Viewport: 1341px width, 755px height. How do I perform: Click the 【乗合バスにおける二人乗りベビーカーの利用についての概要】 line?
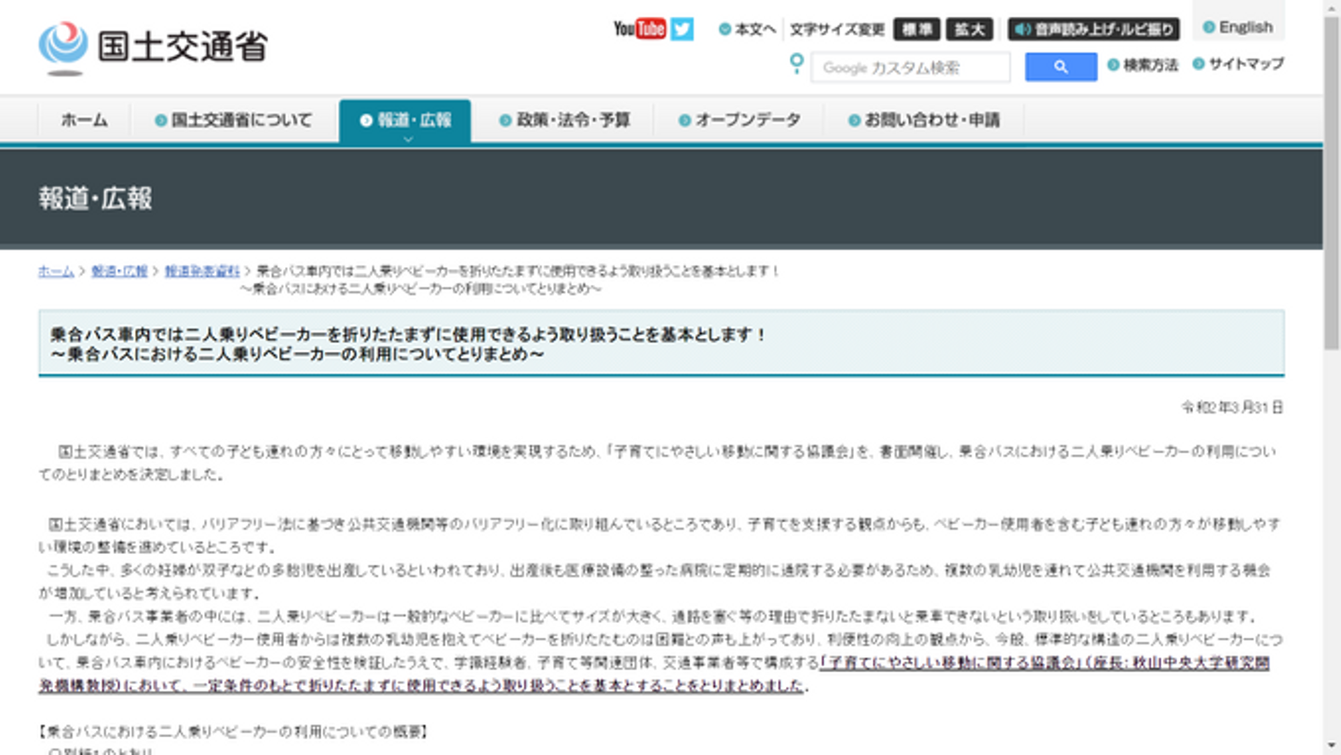pyautogui.click(x=233, y=732)
